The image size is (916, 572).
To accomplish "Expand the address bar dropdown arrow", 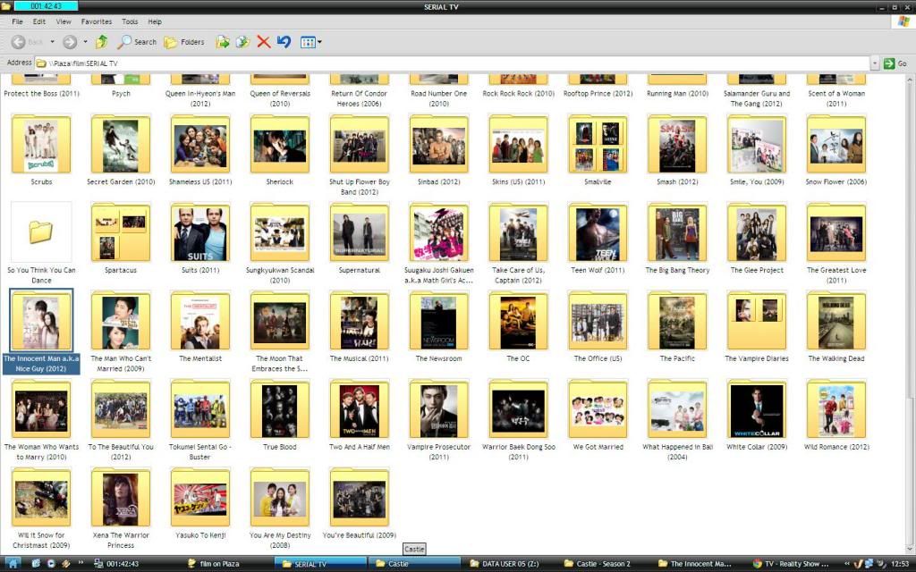I will click(874, 63).
